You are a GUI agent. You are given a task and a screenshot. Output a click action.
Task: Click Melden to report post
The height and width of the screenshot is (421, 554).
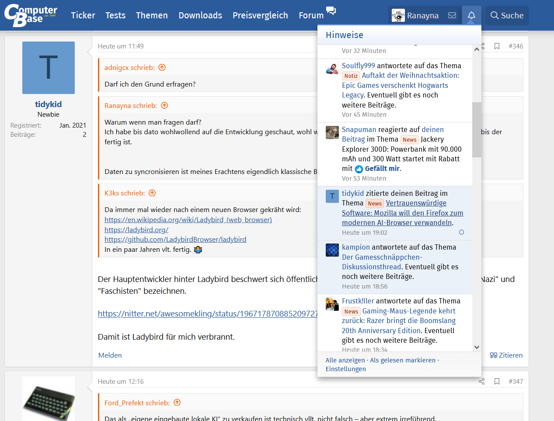(x=110, y=355)
